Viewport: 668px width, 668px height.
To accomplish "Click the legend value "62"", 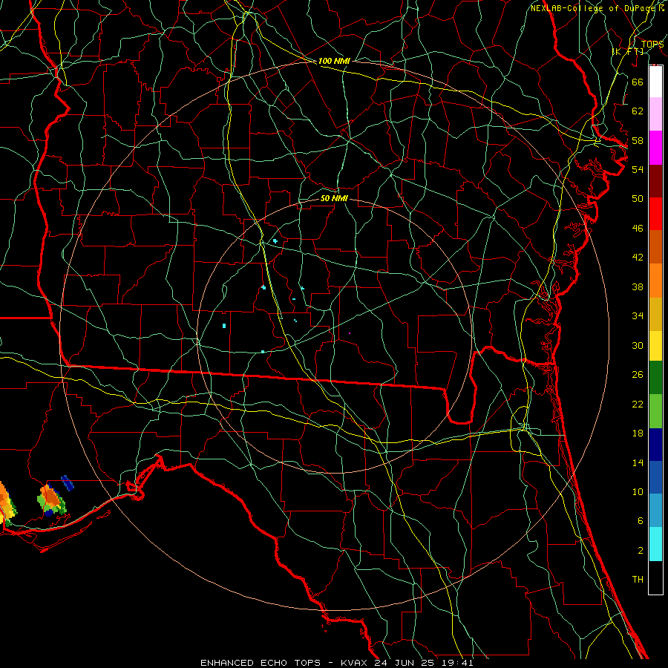I will (638, 111).
